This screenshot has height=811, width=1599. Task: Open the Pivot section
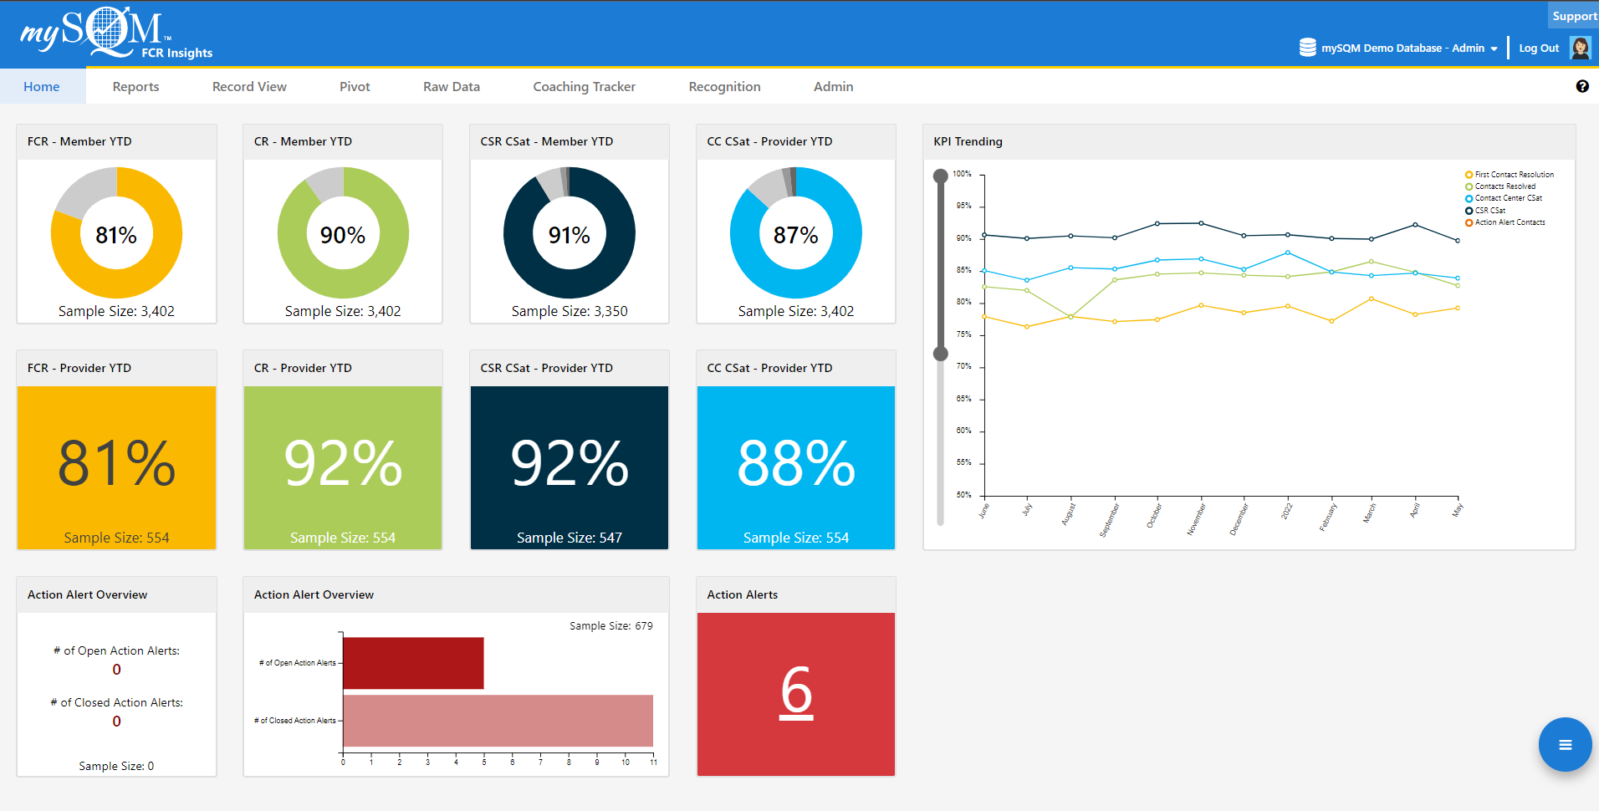click(x=354, y=86)
